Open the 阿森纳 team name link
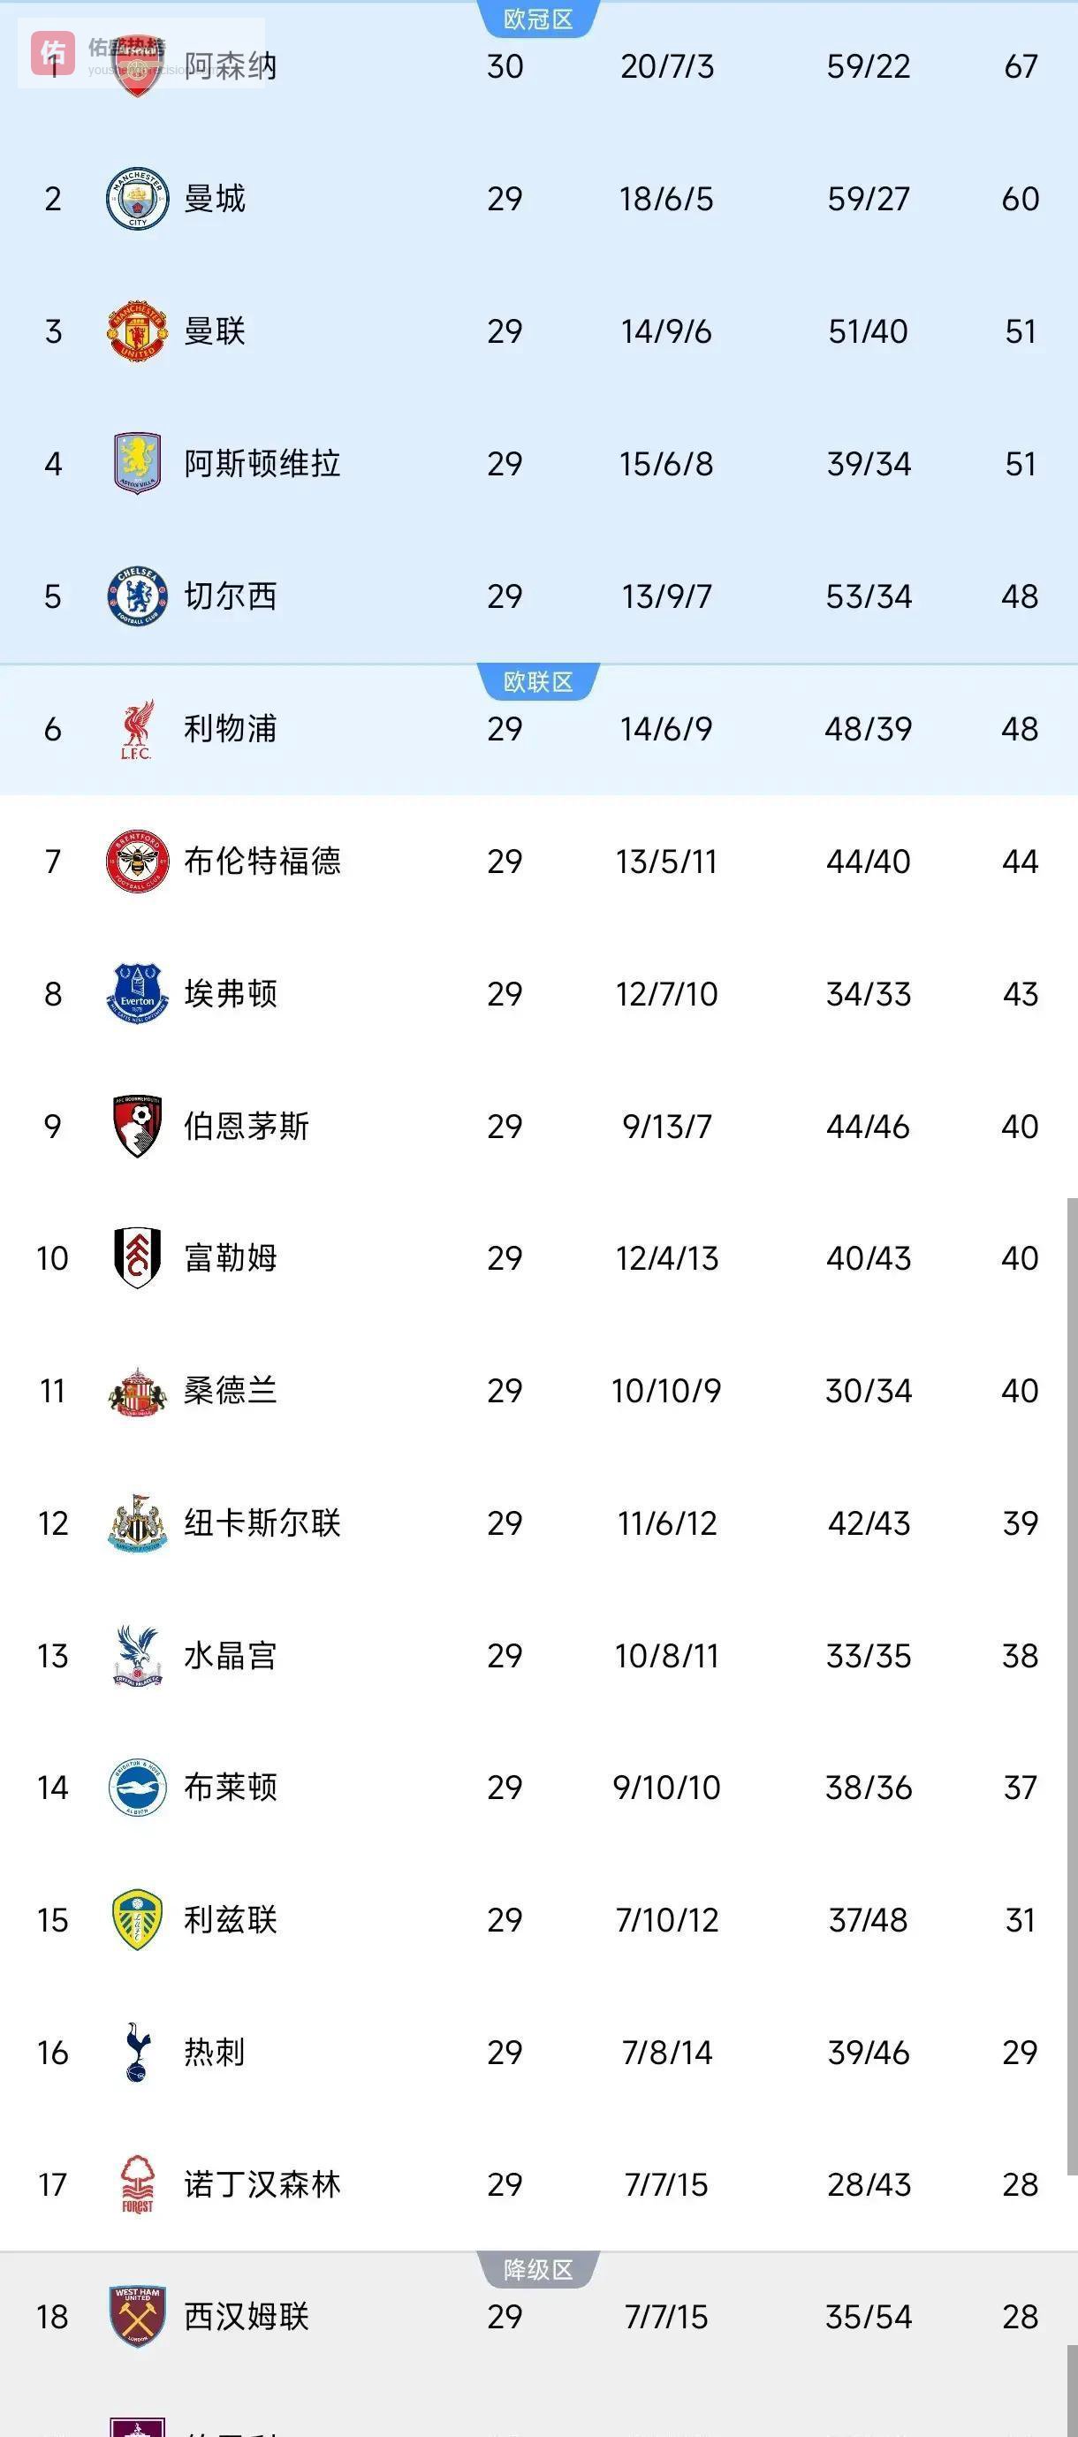This screenshot has height=2437, width=1078. (x=230, y=66)
